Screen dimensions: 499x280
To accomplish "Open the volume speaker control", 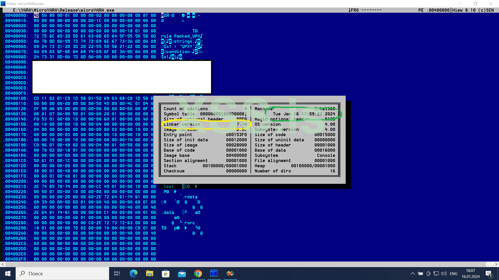I will (x=444, y=274).
